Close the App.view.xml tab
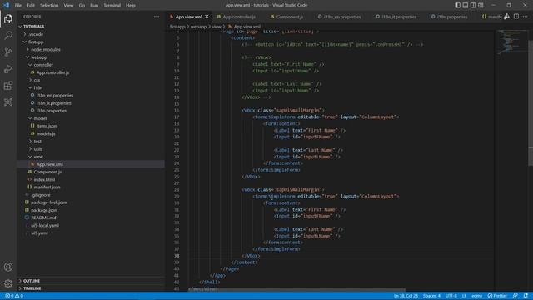Screen dimensions: 533x300 click(x=207, y=17)
